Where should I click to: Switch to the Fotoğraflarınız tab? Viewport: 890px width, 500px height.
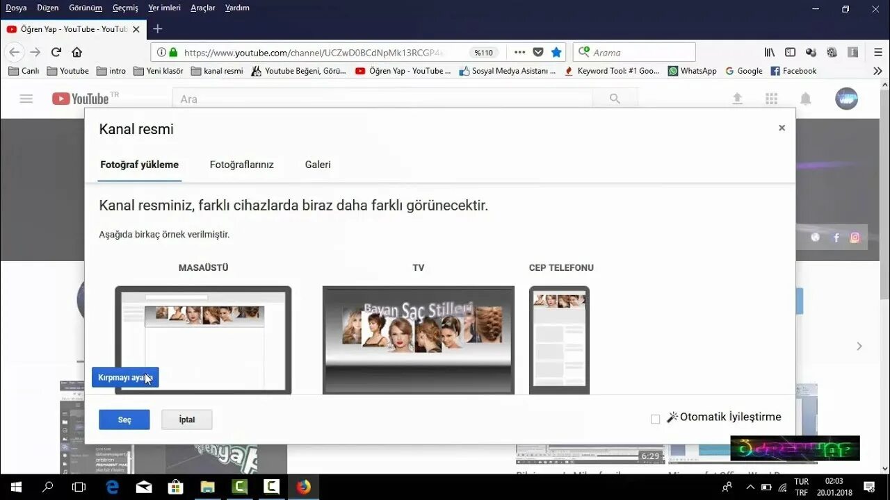(242, 165)
